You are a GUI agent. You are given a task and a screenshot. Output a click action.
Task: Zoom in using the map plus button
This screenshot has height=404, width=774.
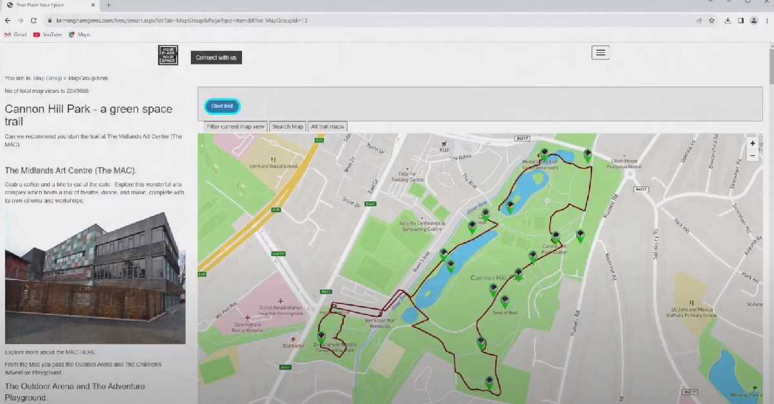pyautogui.click(x=752, y=143)
